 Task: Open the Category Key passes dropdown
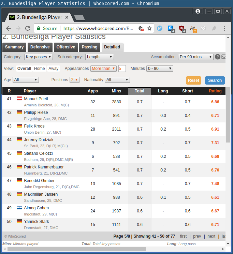point(39,57)
